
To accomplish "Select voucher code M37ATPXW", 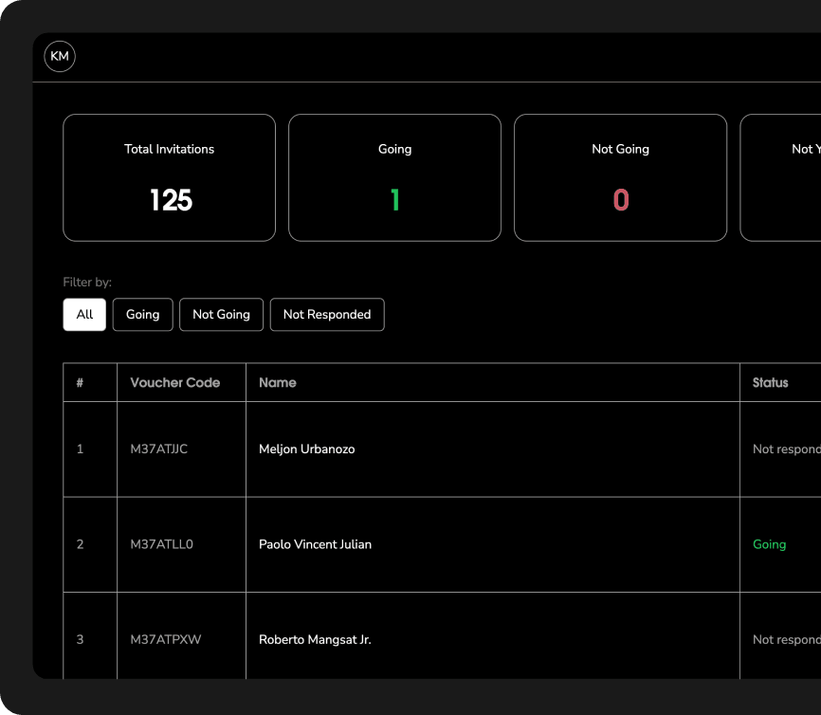I will pyautogui.click(x=166, y=640).
